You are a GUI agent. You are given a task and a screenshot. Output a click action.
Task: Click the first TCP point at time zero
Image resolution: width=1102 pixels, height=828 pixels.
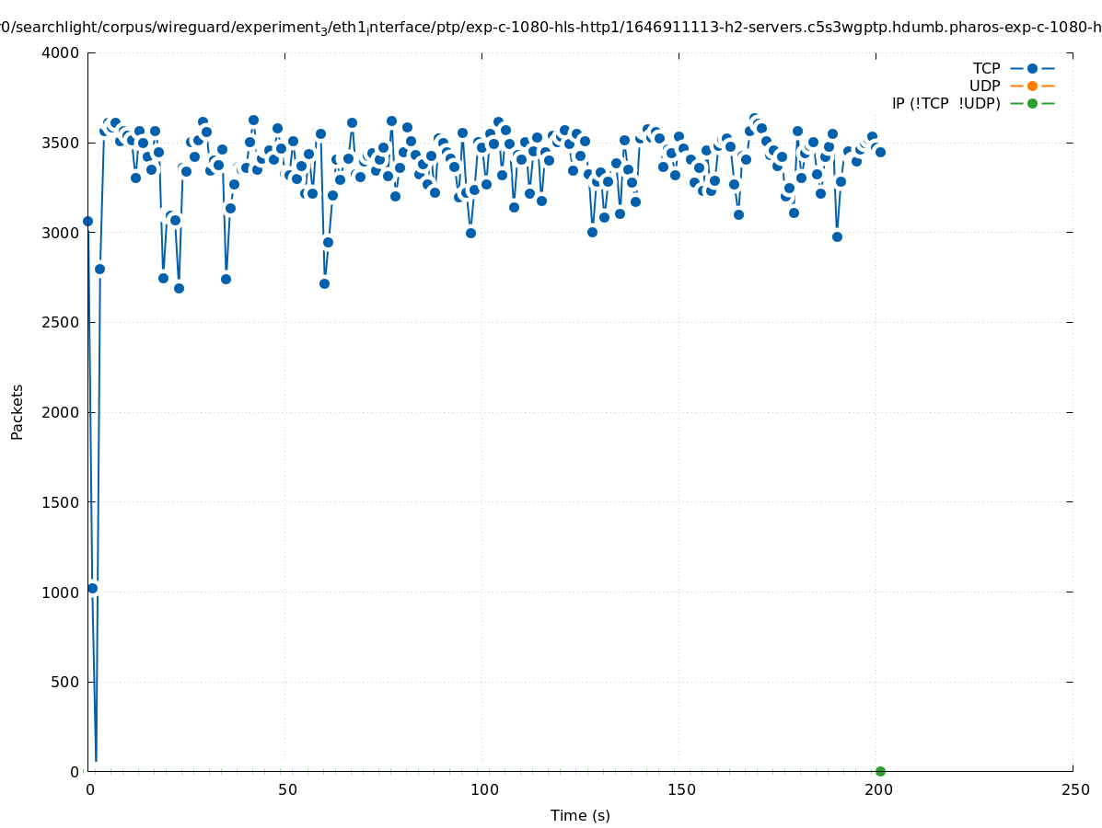(88, 221)
